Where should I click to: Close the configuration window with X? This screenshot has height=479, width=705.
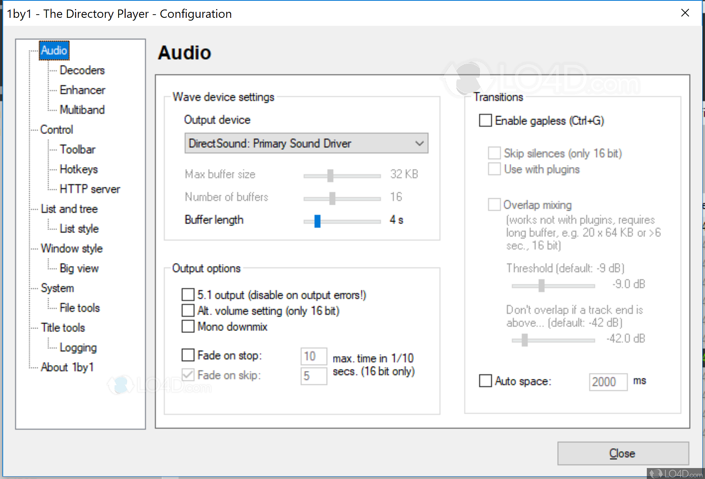(x=685, y=13)
